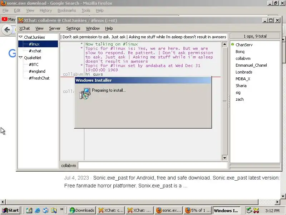Viewport: 286px width, 215px height.
Task: Maximize the XChat window
Action: [271, 20]
